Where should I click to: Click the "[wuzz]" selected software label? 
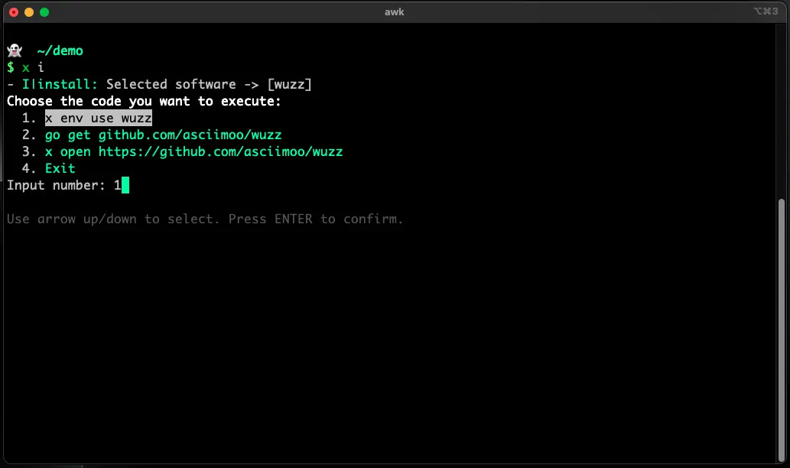click(289, 84)
